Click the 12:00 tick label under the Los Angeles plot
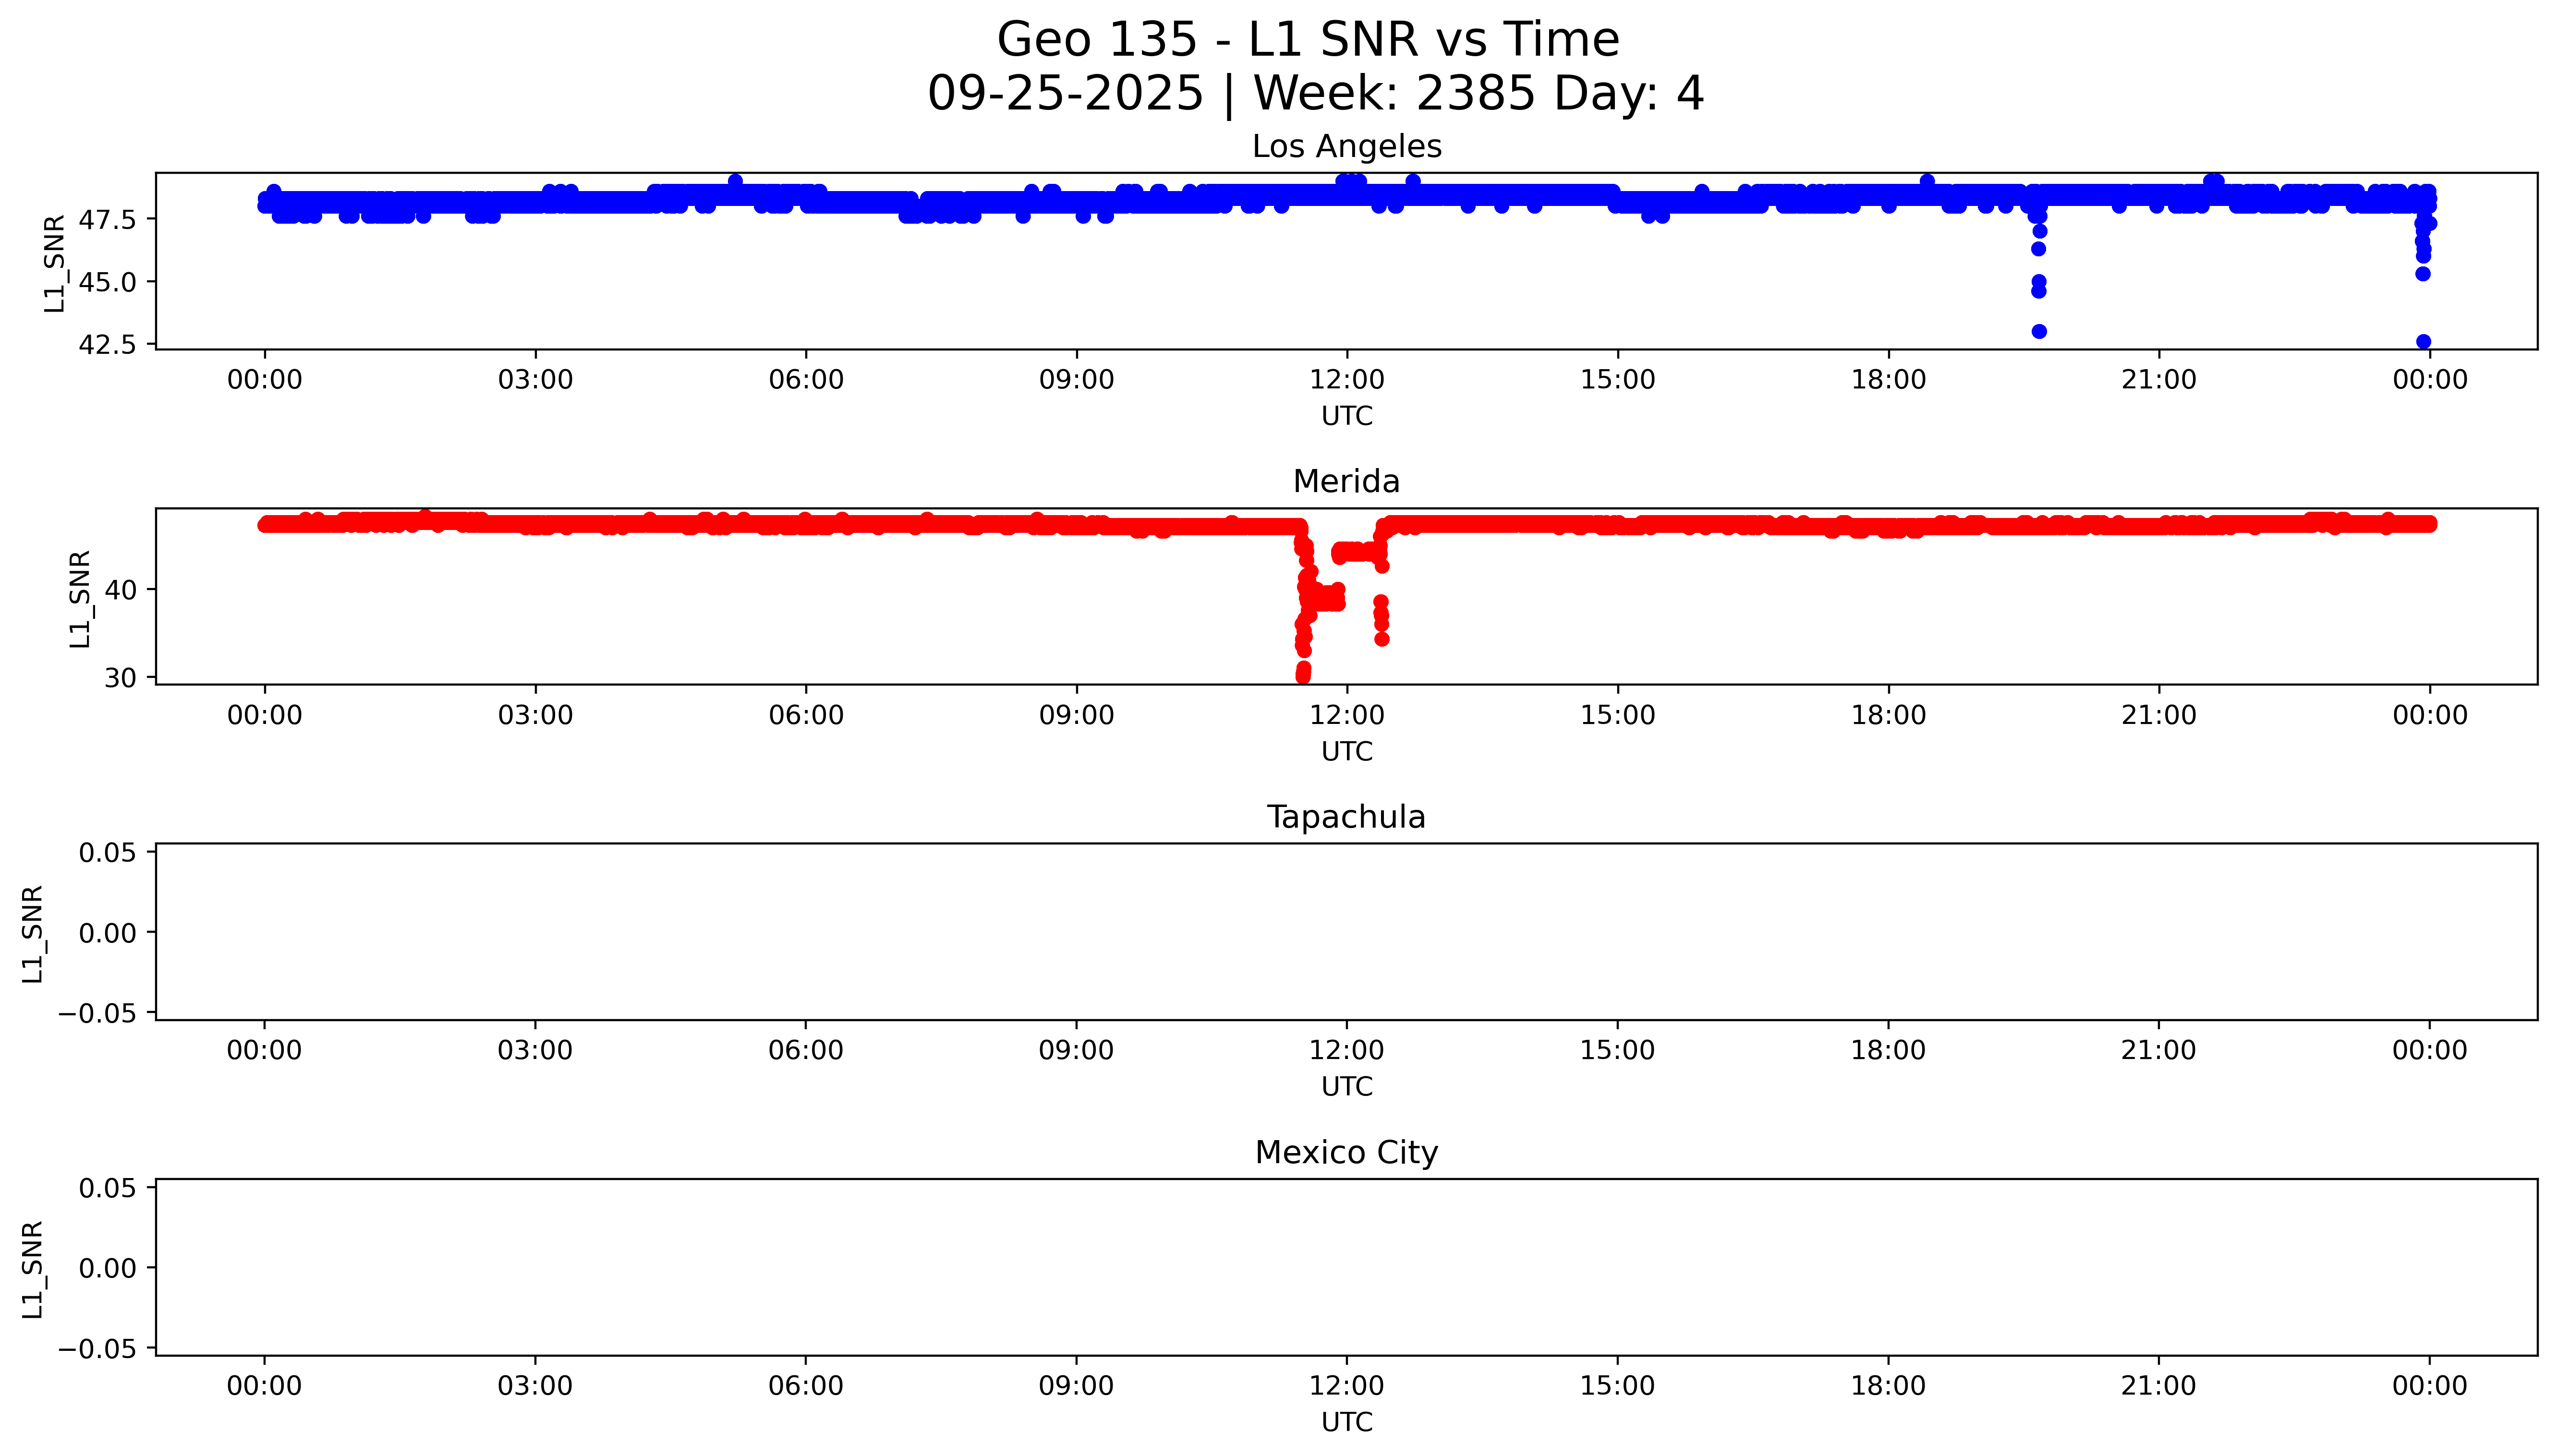 [1346, 380]
